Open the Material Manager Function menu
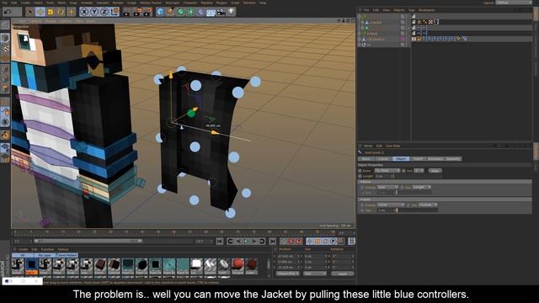This screenshot has height=303, width=539. tap(47, 249)
